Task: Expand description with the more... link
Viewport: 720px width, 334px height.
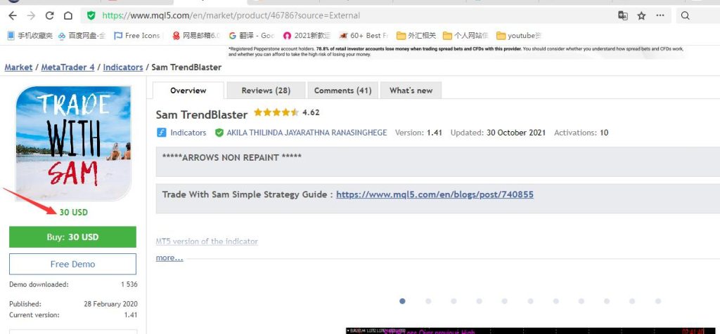Action: click(x=169, y=258)
